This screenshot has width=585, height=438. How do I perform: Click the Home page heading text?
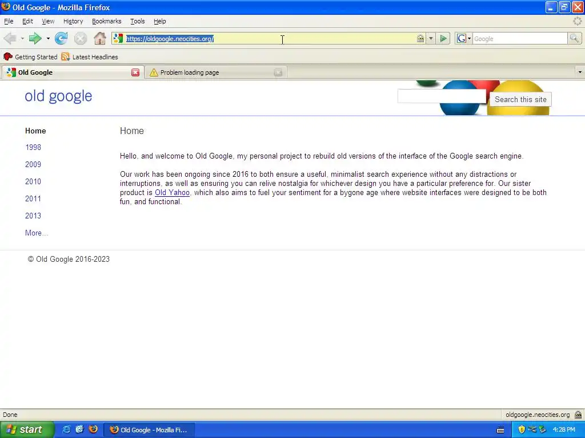(x=132, y=131)
